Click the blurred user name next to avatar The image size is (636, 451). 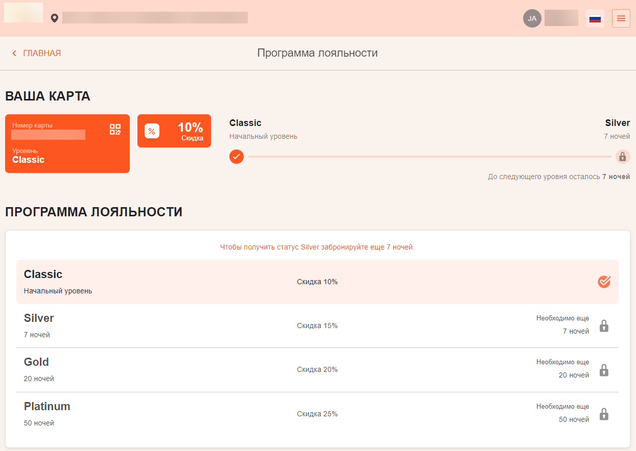[561, 18]
